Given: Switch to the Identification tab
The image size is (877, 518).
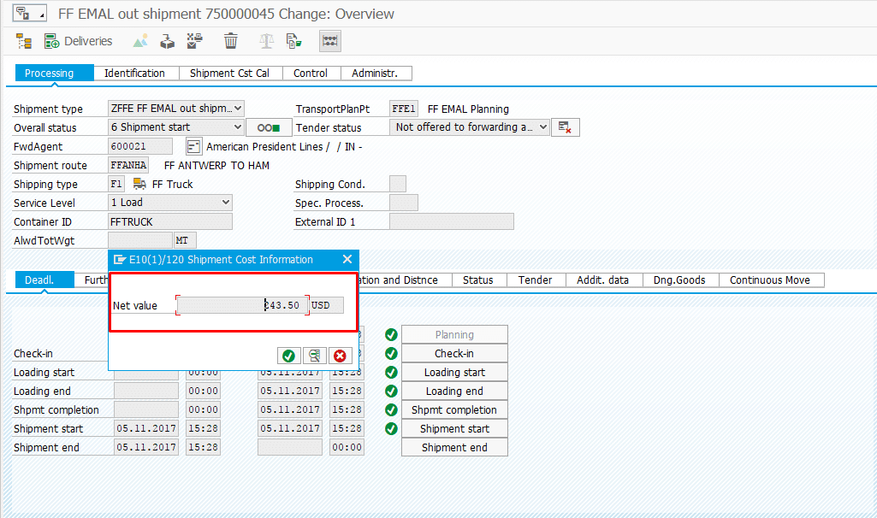Looking at the screenshot, I should point(134,74).
